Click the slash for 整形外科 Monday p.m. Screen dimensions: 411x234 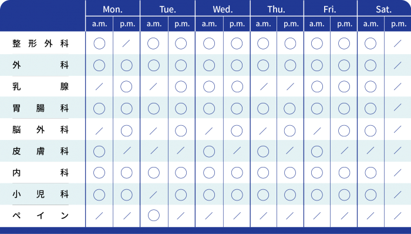coord(126,44)
